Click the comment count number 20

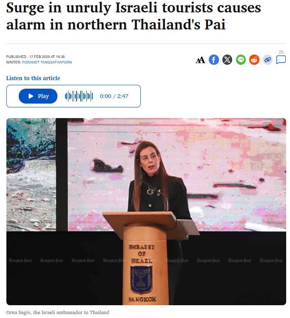(x=281, y=52)
